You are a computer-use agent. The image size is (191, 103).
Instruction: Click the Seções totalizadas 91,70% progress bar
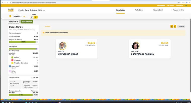(x=23, y=42)
